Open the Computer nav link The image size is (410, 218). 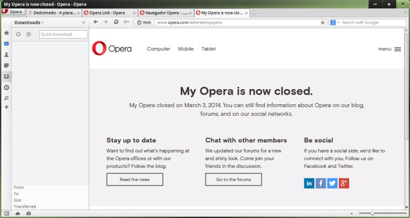[159, 49]
